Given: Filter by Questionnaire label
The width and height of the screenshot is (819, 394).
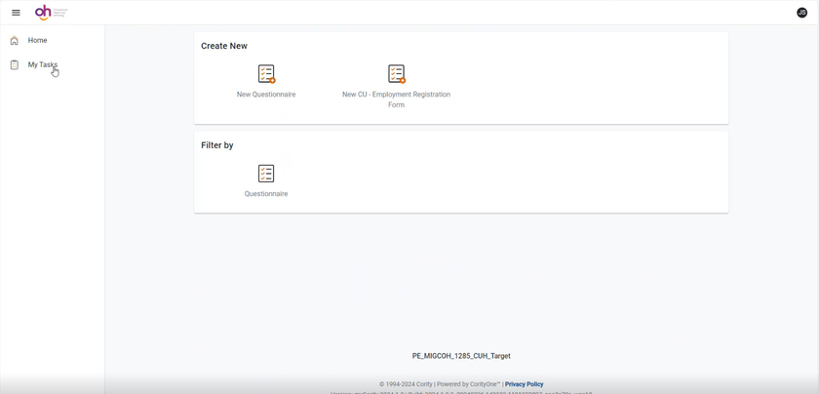Looking at the screenshot, I should [x=266, y=194].
